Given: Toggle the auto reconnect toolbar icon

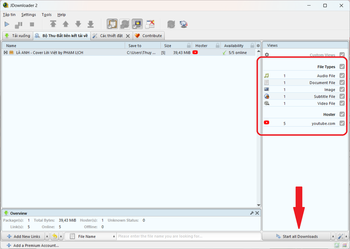Looking at the screenshot, I should coord(125,24).
